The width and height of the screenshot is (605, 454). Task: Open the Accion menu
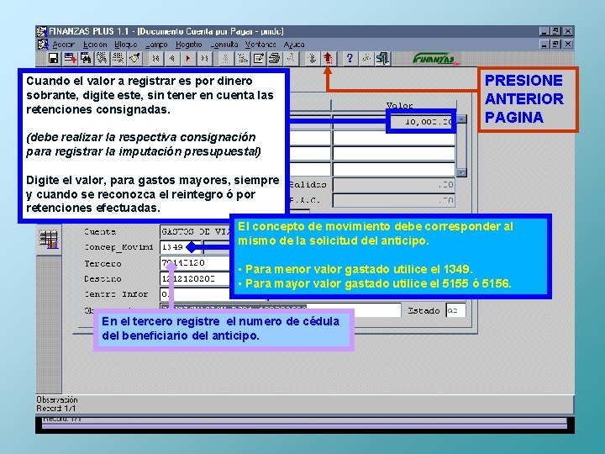pyautogui.click(x=63, y=45)
